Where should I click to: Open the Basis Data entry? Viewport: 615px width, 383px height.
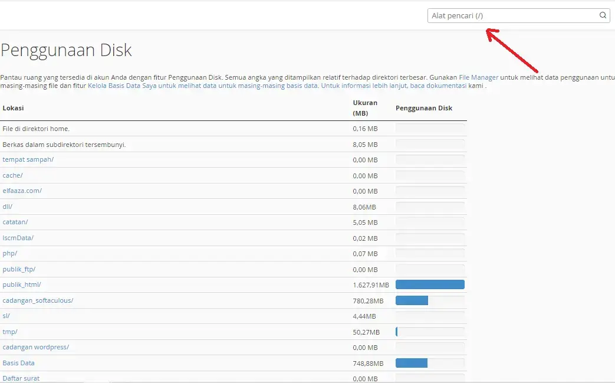[18, 362]
